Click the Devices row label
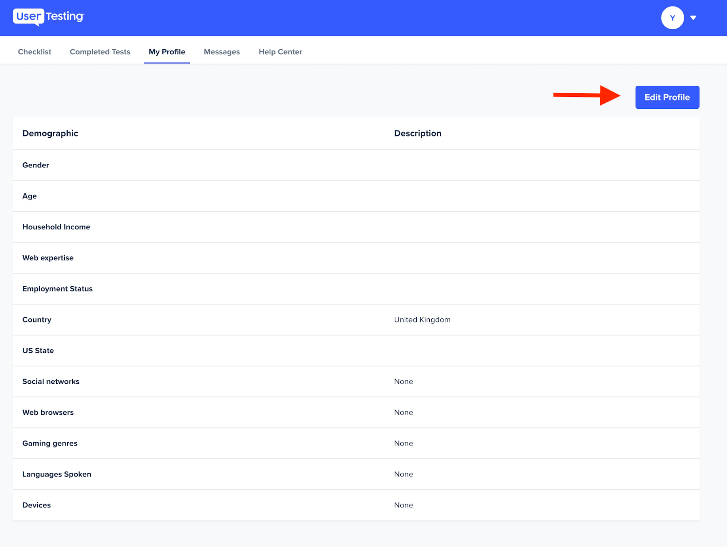Image resolution: width=727 pixels, height=547 pixels. tap(36, 505)
